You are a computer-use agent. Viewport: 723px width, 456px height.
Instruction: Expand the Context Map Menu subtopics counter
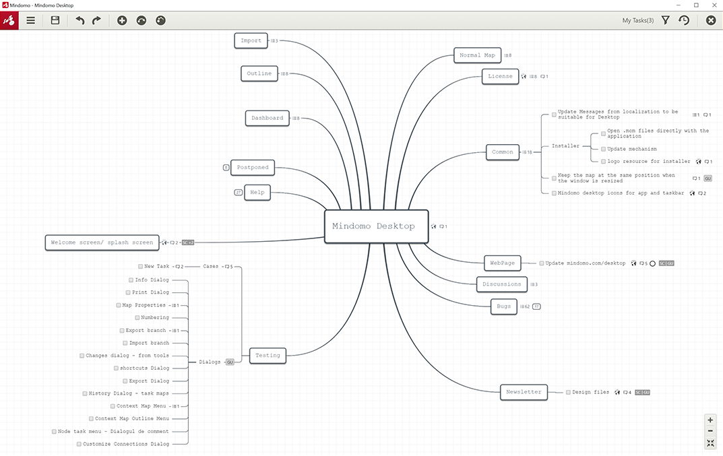click(176, 406)
